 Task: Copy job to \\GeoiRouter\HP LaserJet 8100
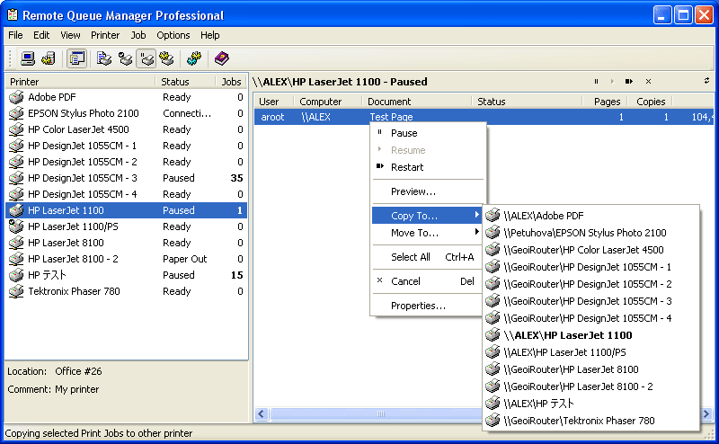(591, 369)
